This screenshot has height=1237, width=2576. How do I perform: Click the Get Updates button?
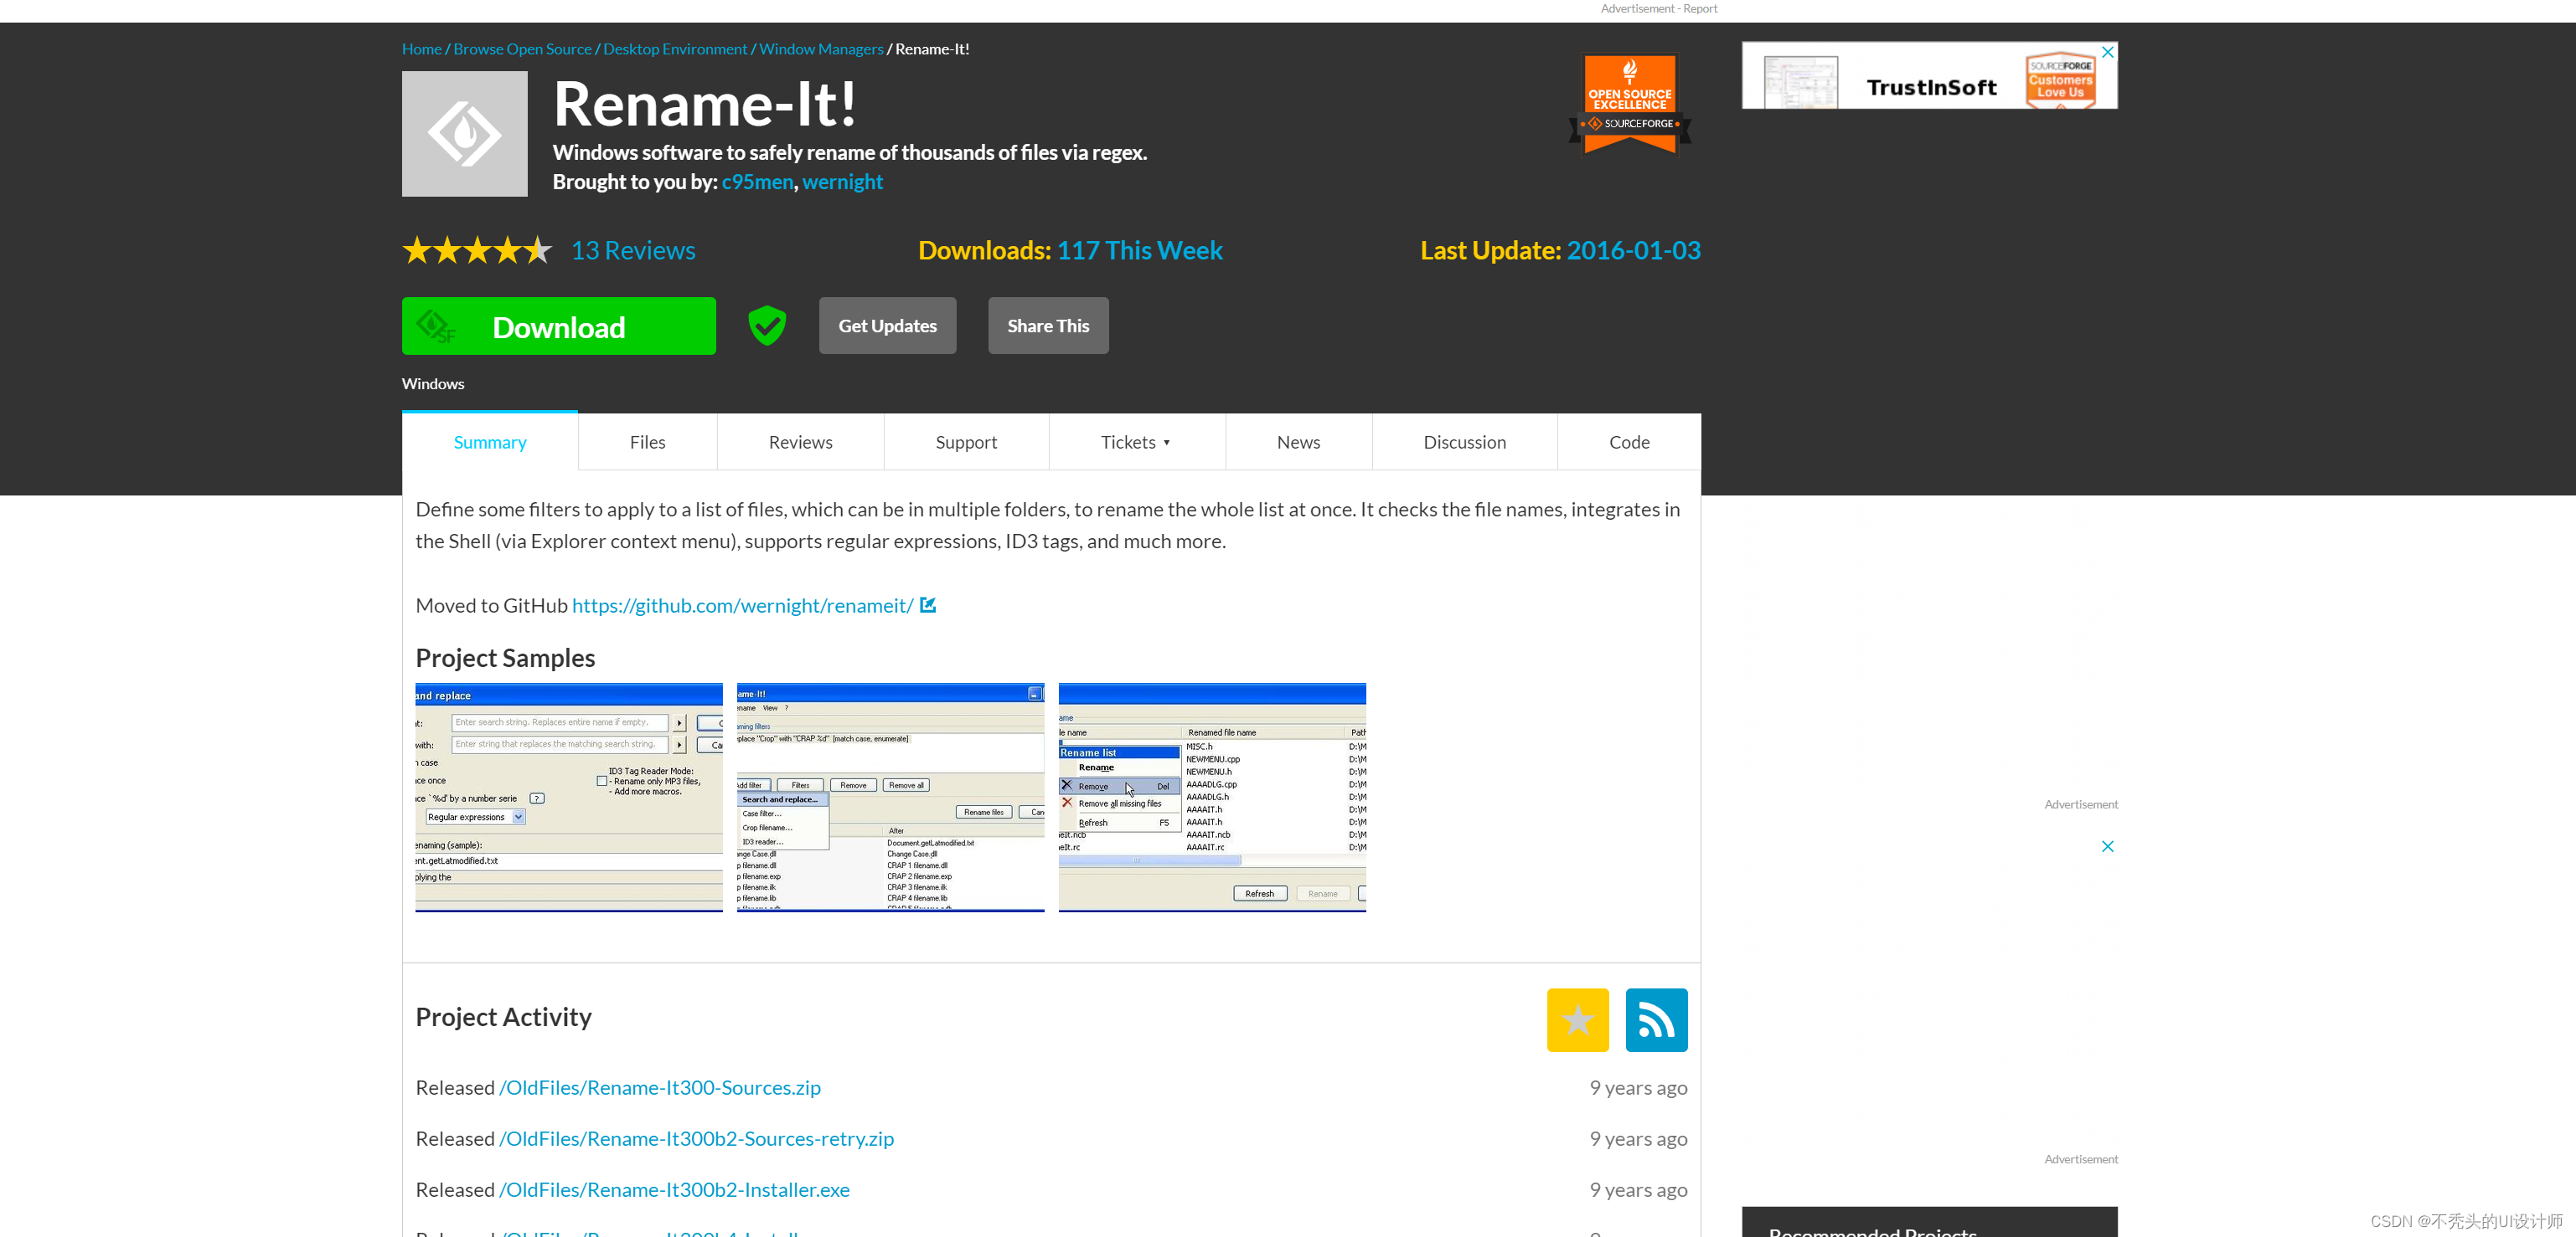887,326
